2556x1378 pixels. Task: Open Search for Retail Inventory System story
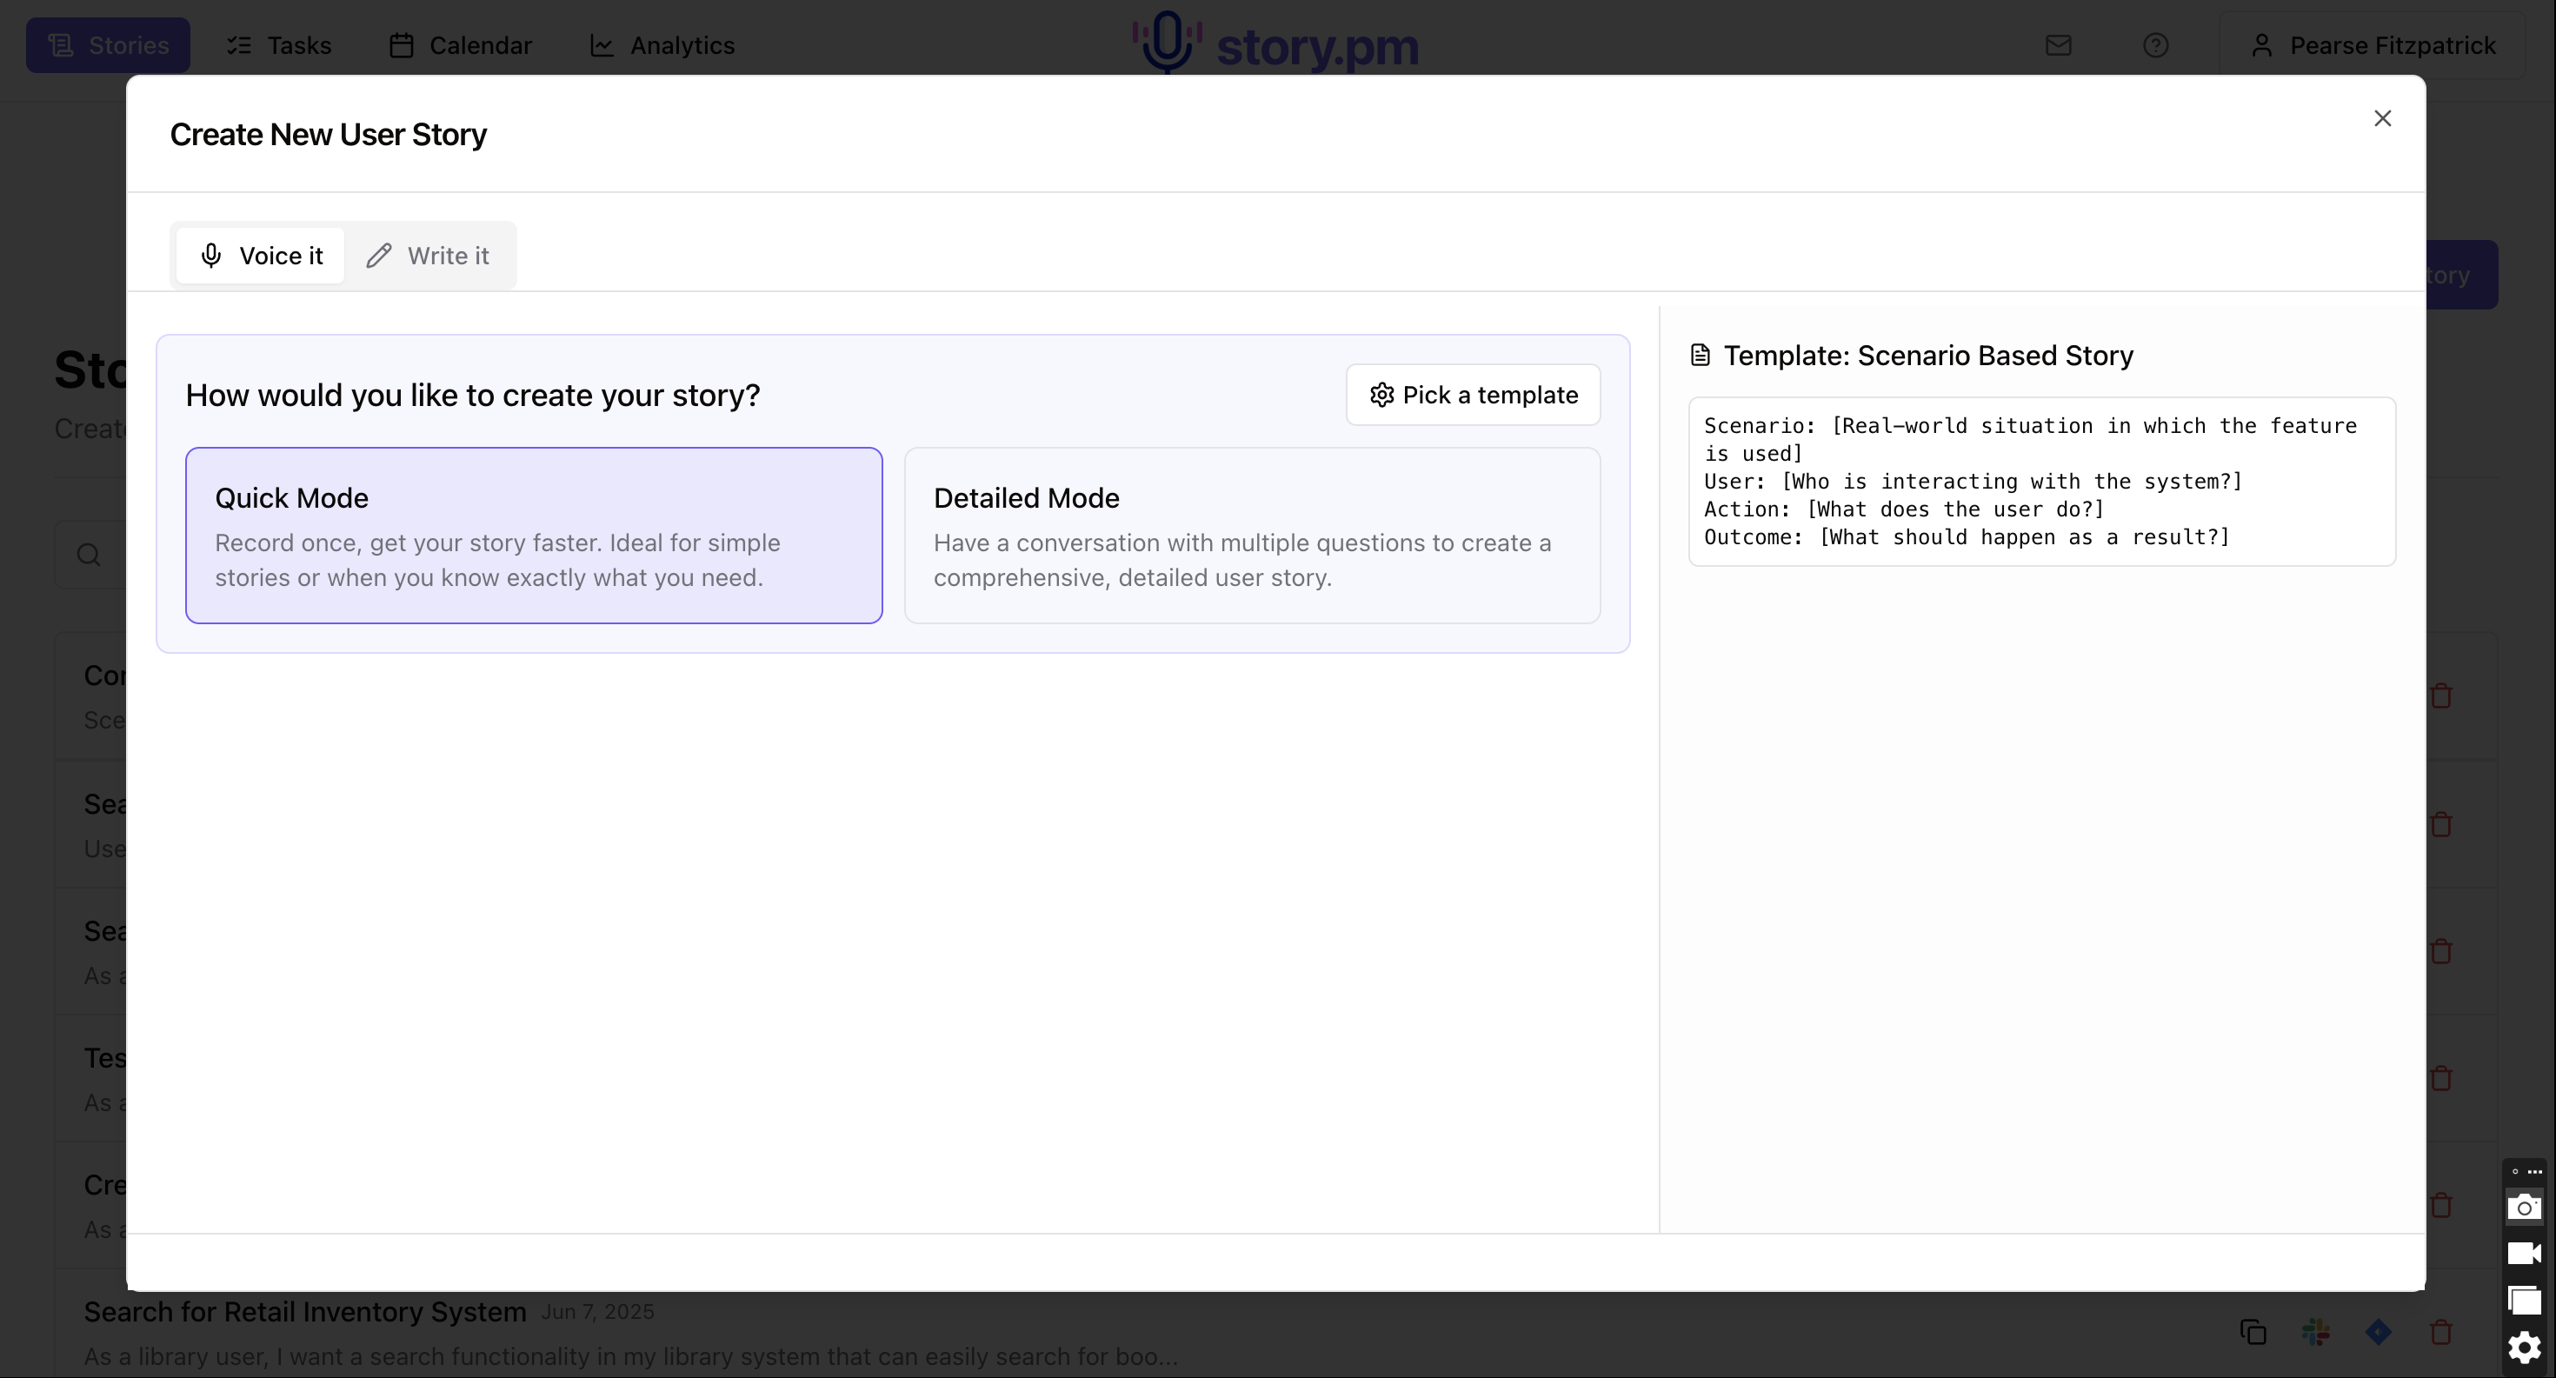304,1312
